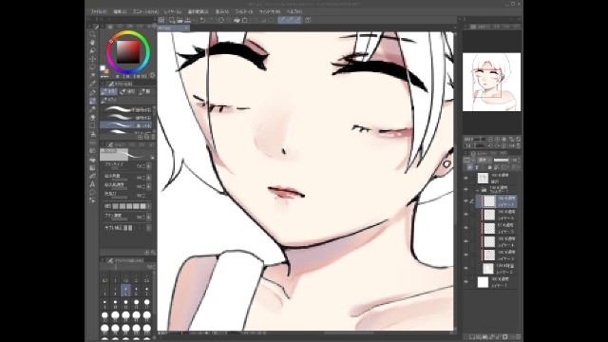Screen dimensions: 608x342
Task: Click the Open file icon in command bar
Action: 180,20
